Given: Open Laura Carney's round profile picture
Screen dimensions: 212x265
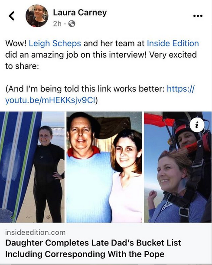Looking at the screenshot, I should click(37, 16).
